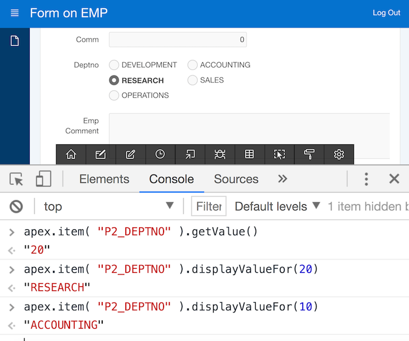Click the Show Grid layout icon
409x341 pixels.
point(249,154)
